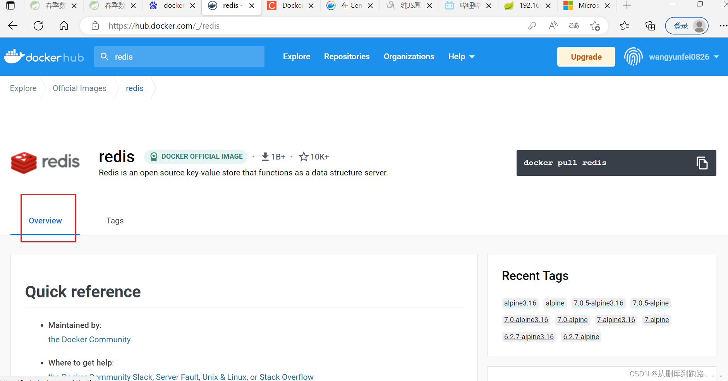Screen dimensions: 728x381
Task: Select the 7.0-alpine3.16 tag
Action: (x=526, y=320)
